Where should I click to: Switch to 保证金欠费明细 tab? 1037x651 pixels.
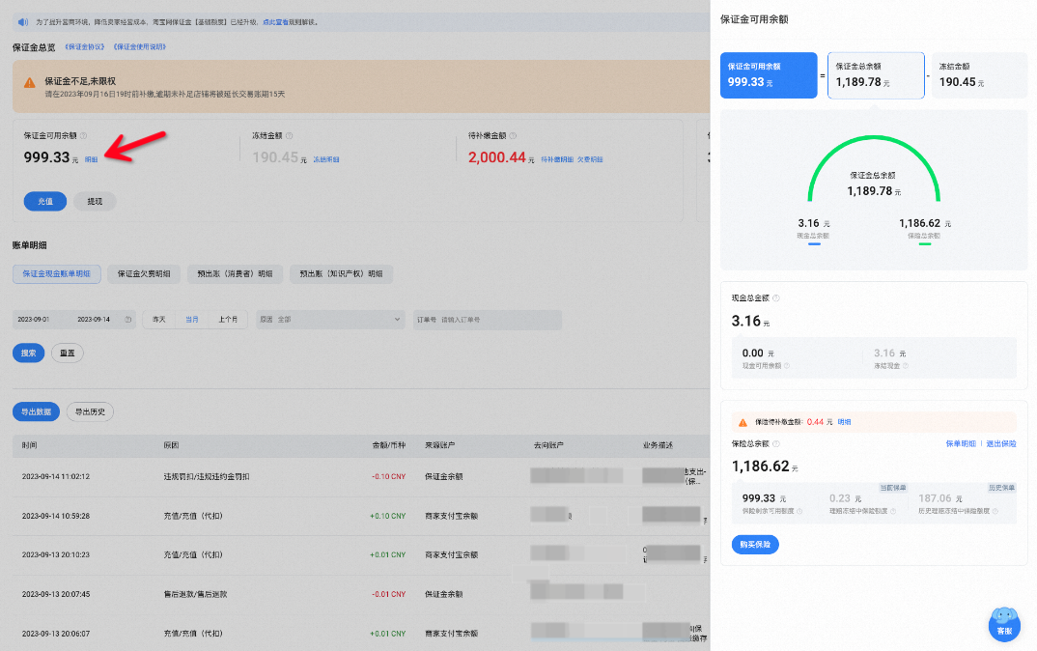click(x=144, y=274)
